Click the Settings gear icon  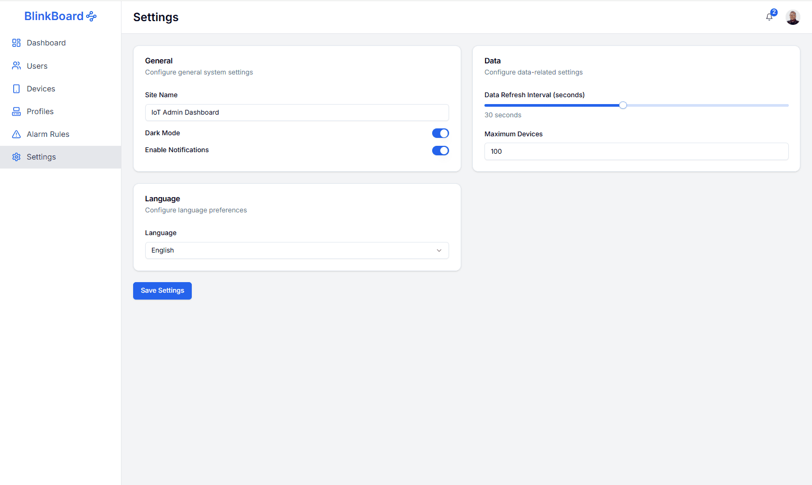pyautogui.click(x=16, y=157)
